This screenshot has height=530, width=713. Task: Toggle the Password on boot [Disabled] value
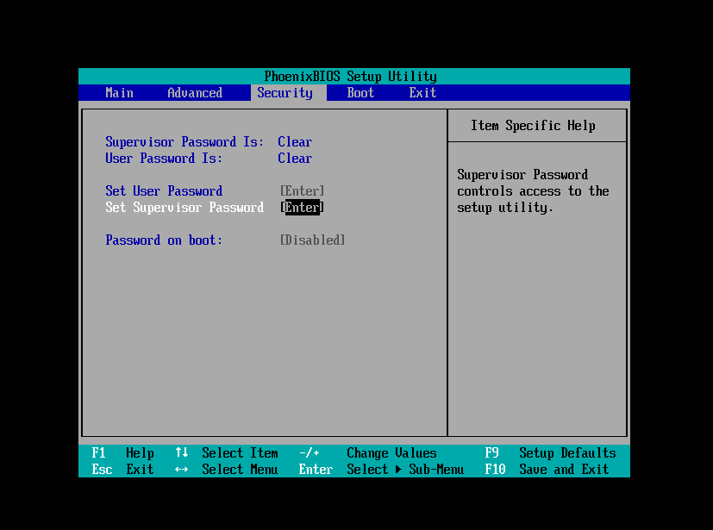click(x=312, y=240)
